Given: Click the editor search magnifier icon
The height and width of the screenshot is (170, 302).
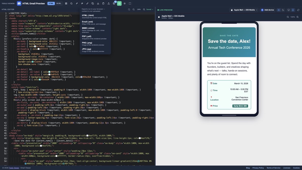Looking at the screenshot, I should tap(129, 9).
